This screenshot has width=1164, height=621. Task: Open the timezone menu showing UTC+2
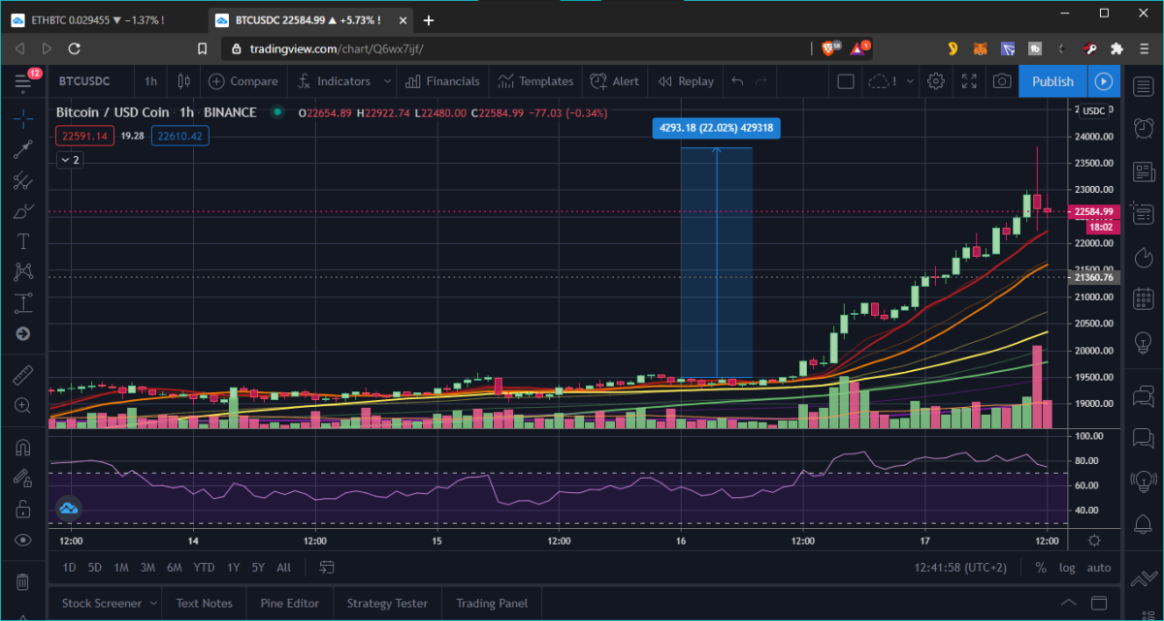(x=958, y=568)
